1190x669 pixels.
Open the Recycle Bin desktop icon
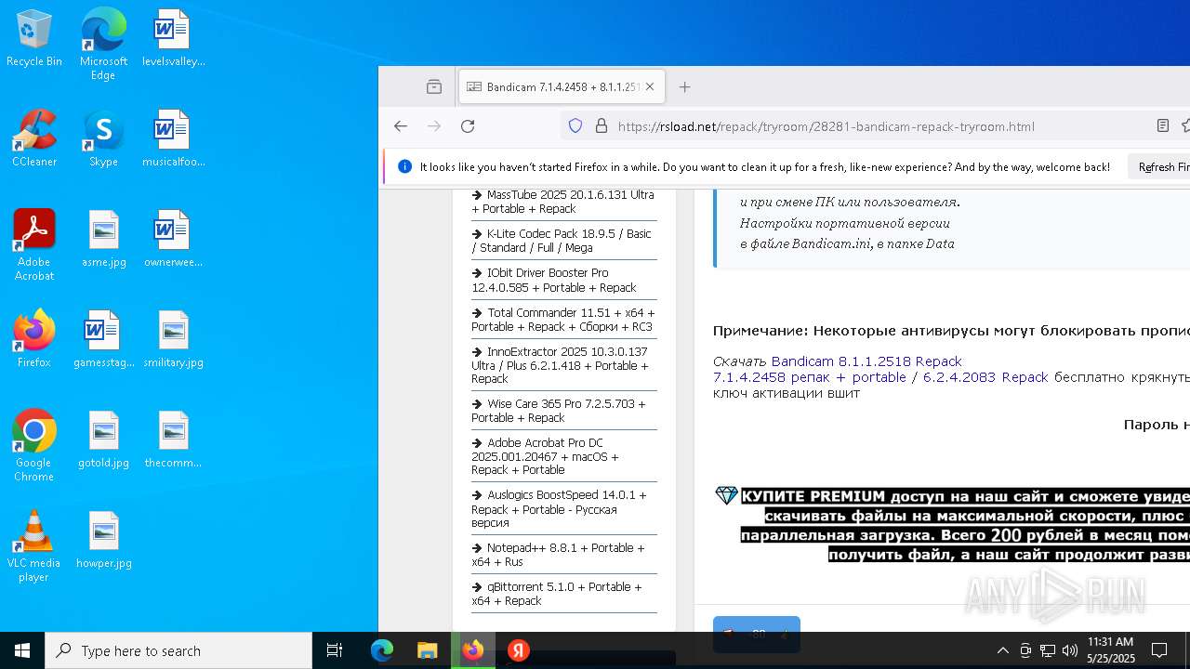coord(34,39)
